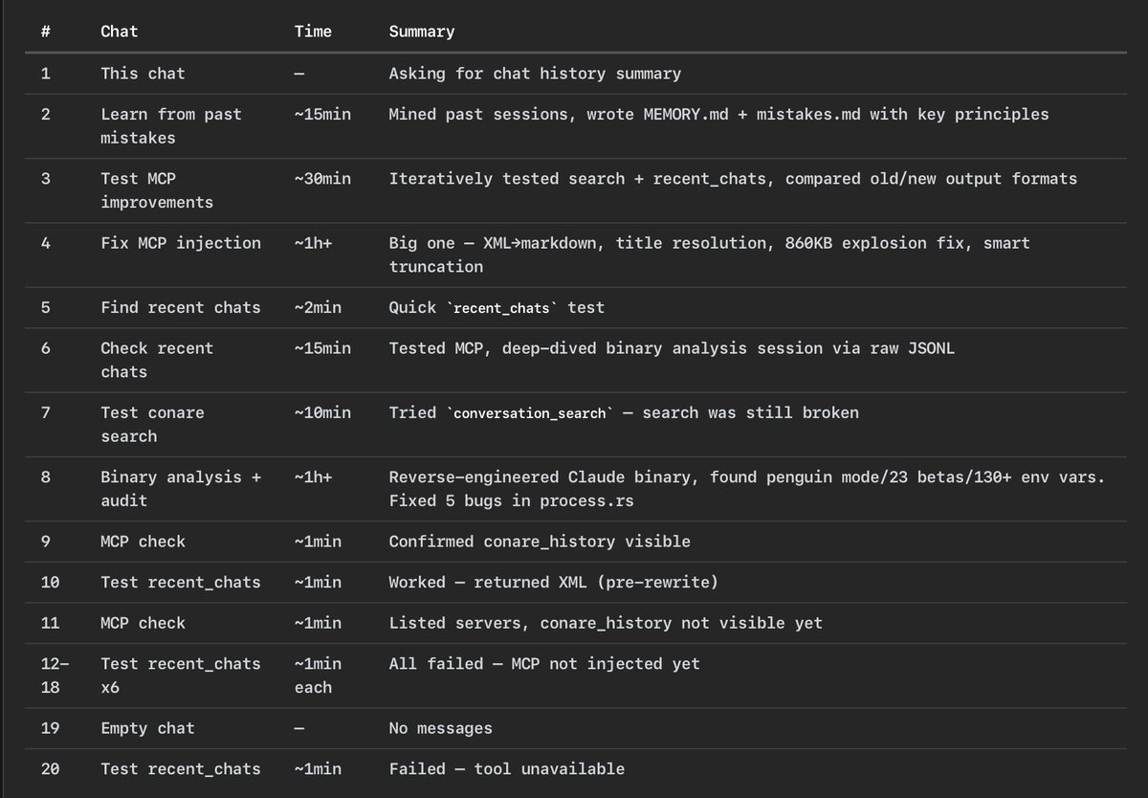Screen dimensions: 1148x798
Task: Click '~15min' time for row 2
Action: click(322, 115)
